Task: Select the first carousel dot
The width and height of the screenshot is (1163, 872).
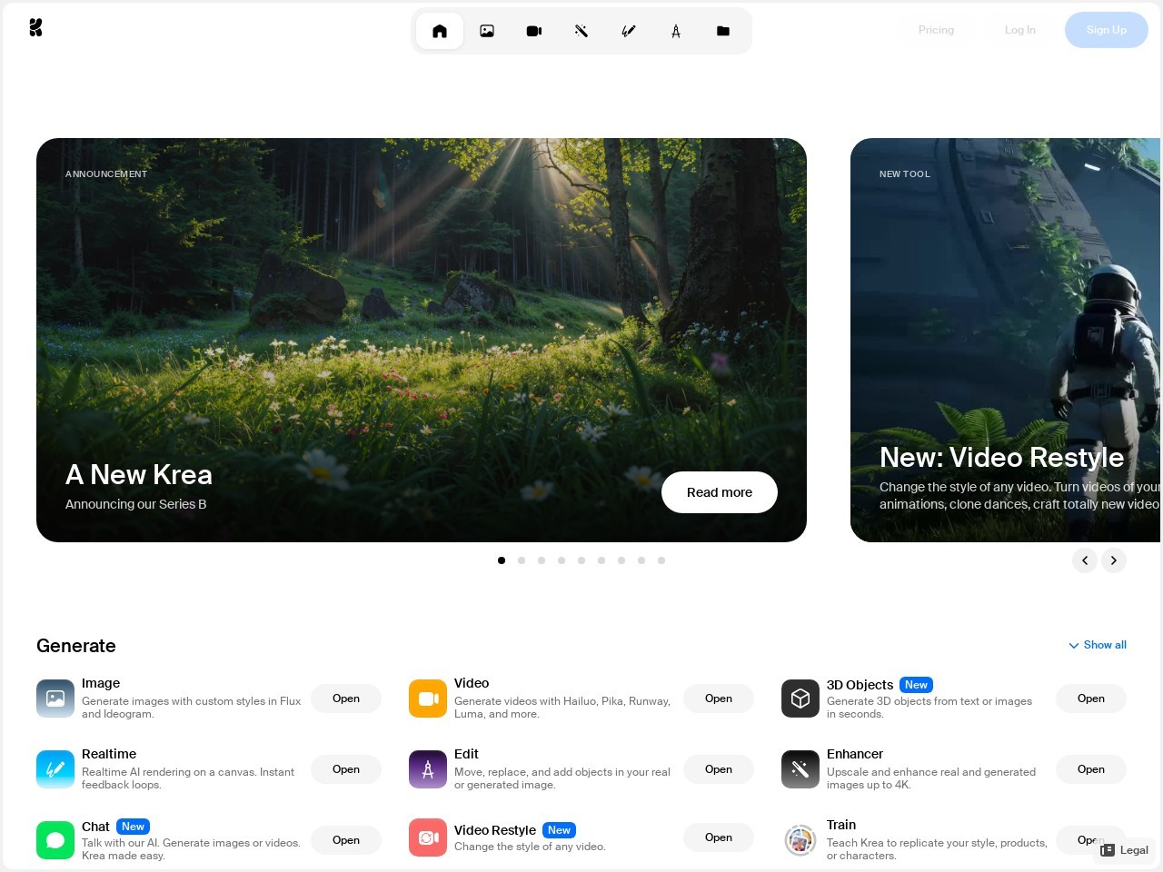Action: tap(502, 560)
